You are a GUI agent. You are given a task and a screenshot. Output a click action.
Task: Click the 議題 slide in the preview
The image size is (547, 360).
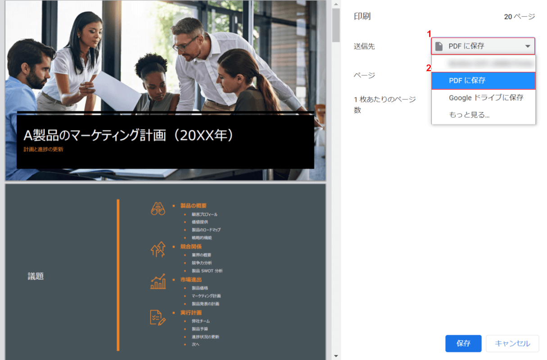coord(36,276)
